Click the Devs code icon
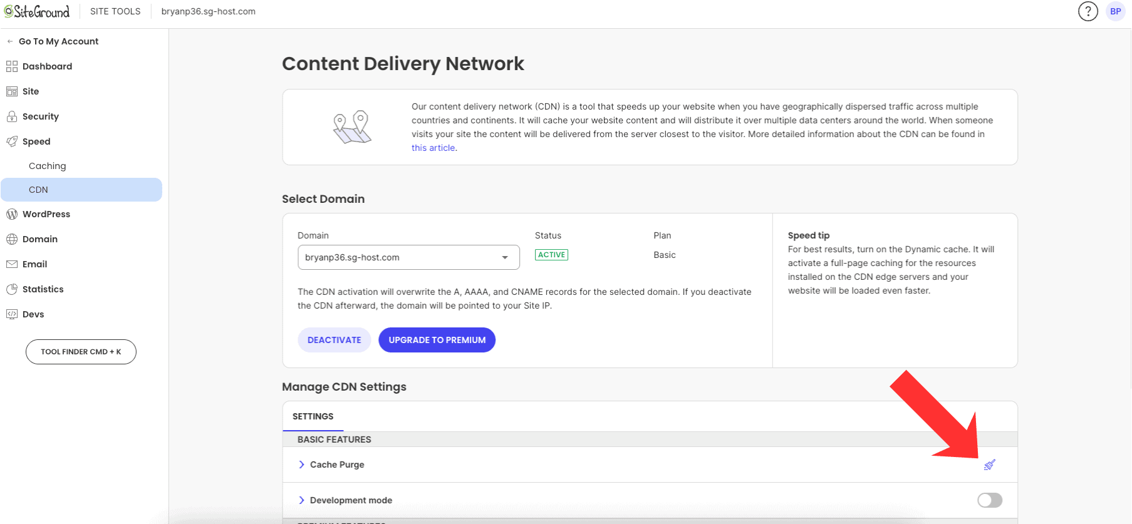The image size is (1132, 524). [12, 314]
